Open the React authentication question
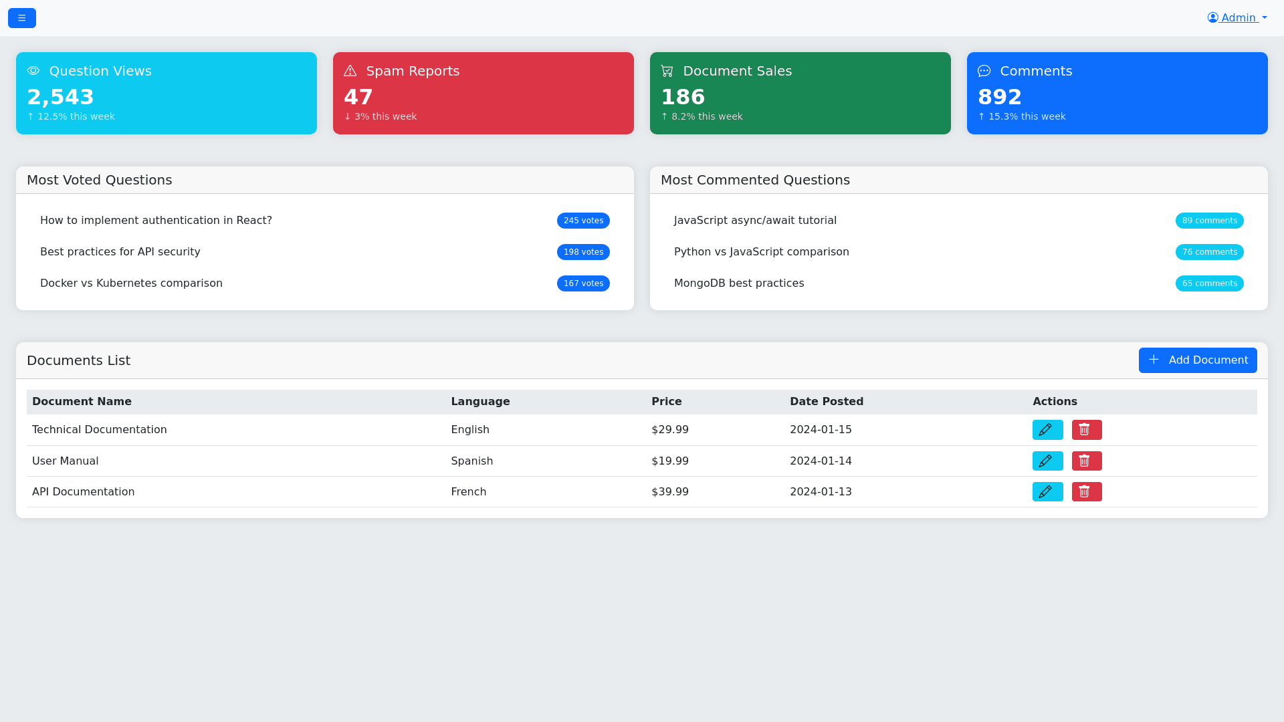This screenshot has height=722, width=1284. [156, 221]
